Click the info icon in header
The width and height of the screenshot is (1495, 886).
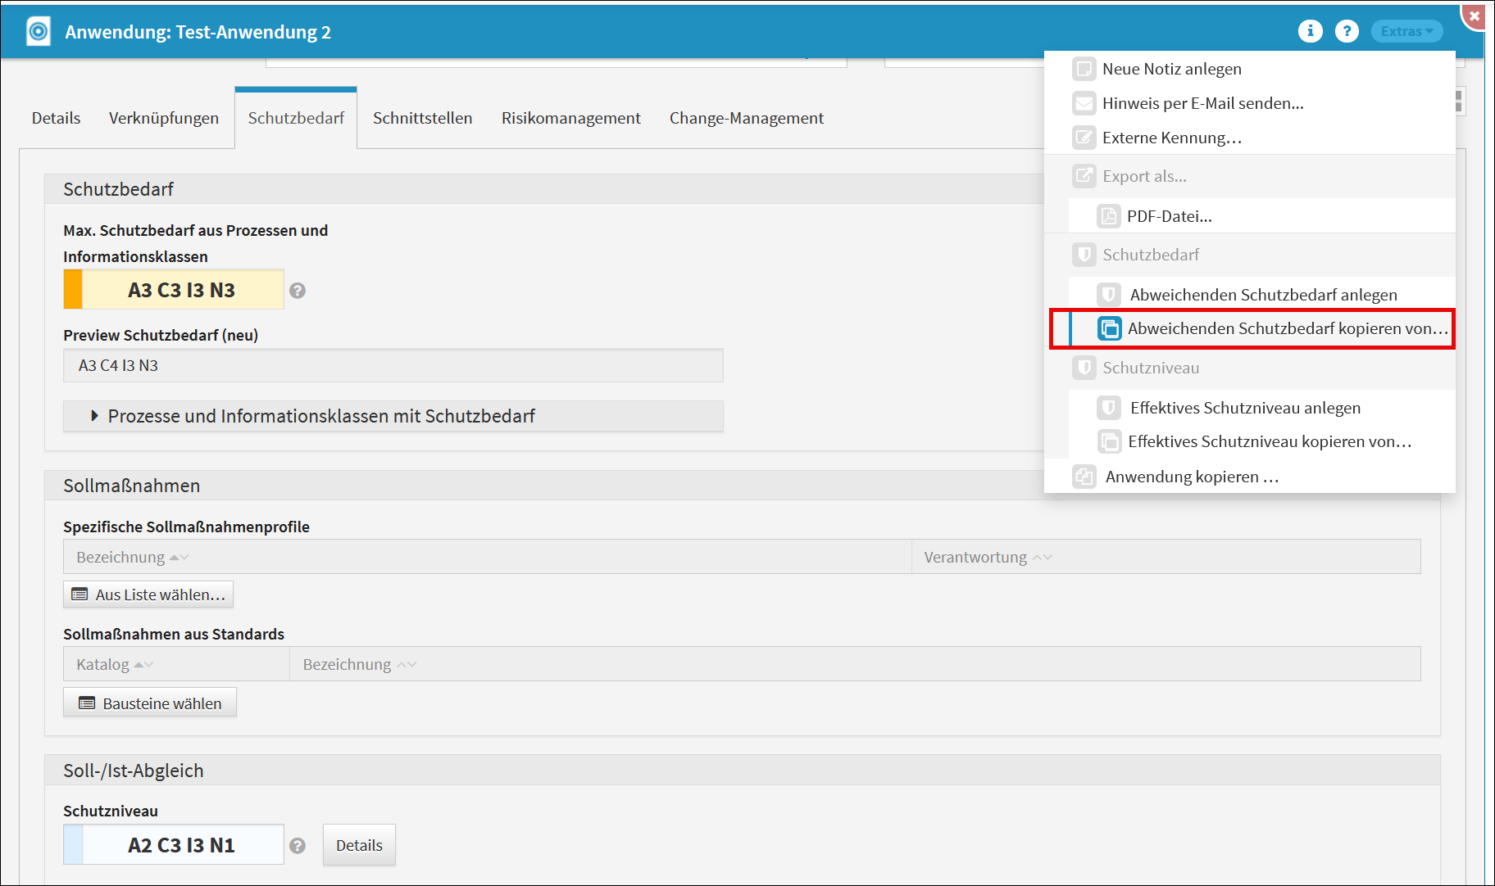[x=1310, y=31]
